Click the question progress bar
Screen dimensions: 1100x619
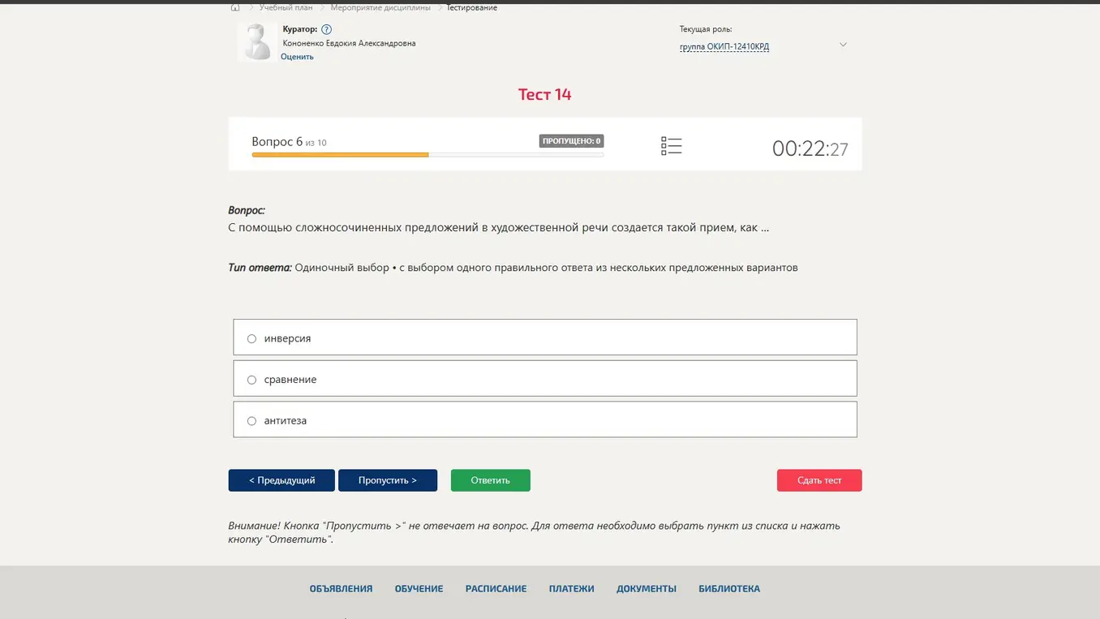[428, 155]
